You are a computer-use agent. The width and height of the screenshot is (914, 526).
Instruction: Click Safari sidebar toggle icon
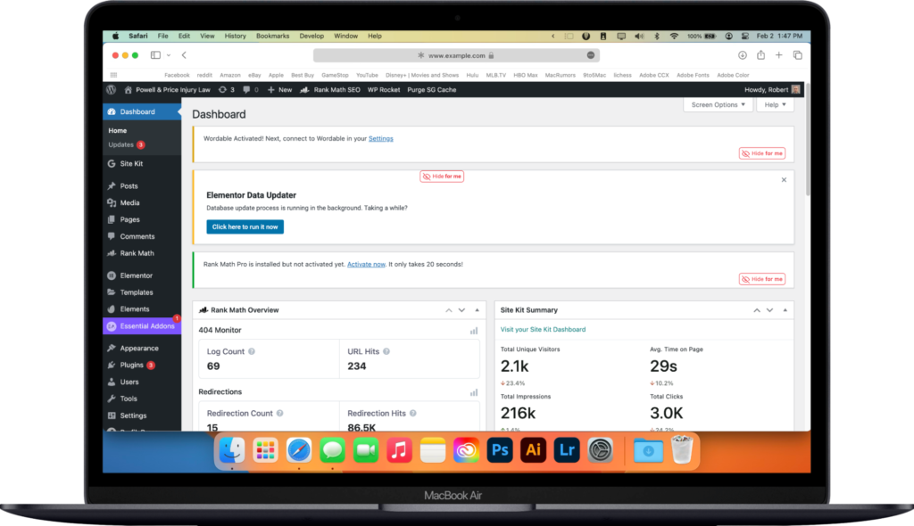point(155,55)
